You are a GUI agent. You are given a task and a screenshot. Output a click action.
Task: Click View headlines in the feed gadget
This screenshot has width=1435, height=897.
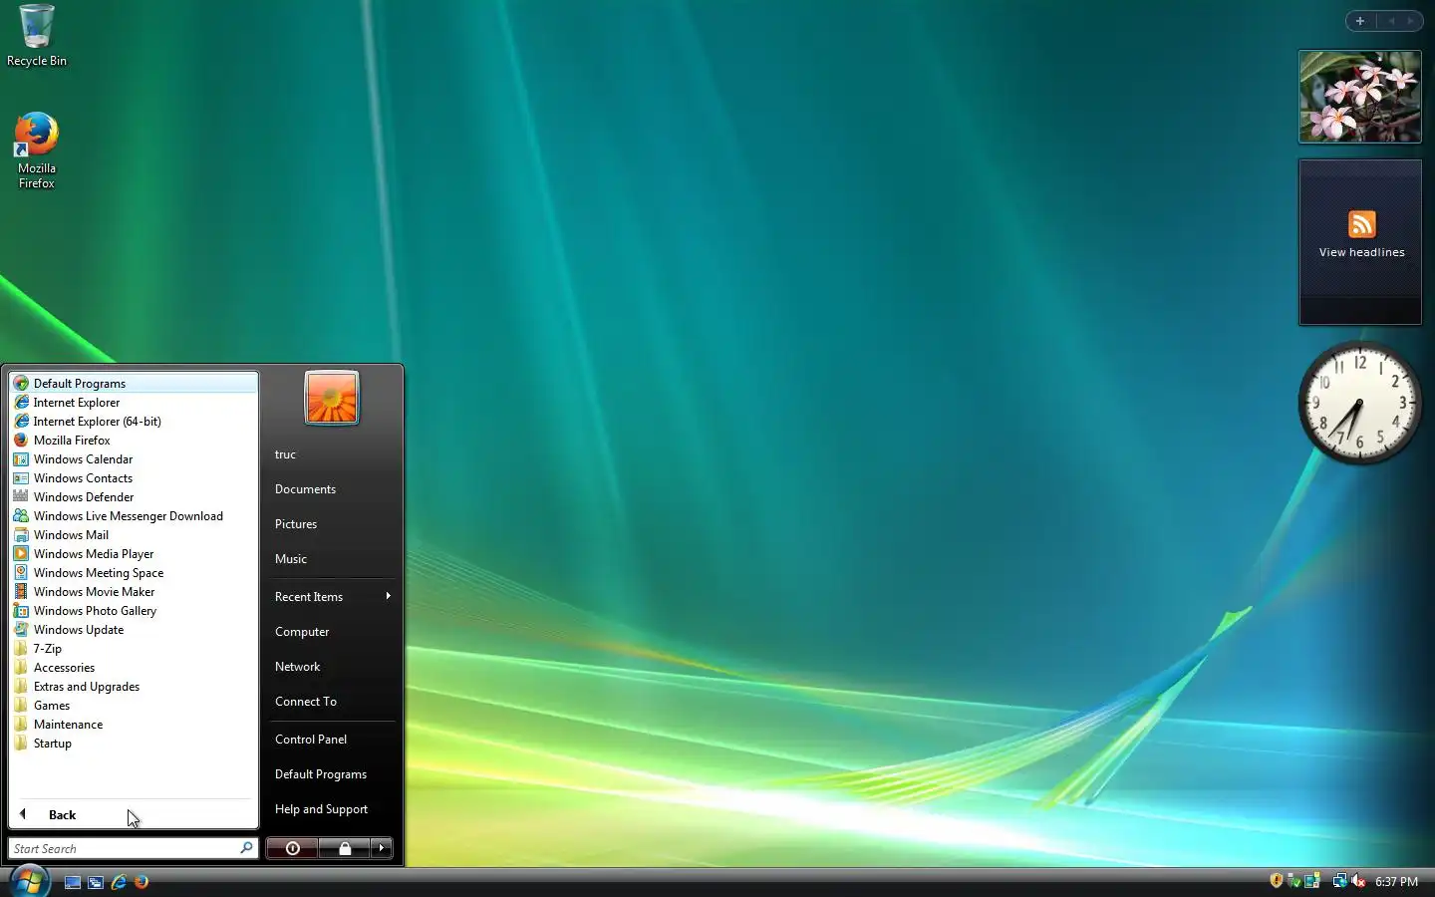1361,252
